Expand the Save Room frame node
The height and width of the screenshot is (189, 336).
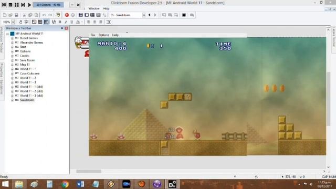click(12, 60)
